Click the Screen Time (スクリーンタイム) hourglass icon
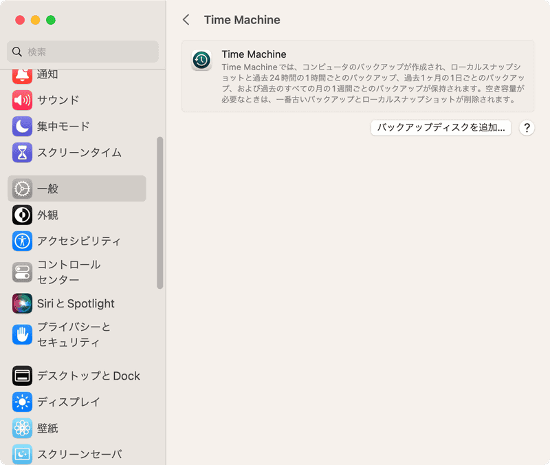The height and width of the screenshot is (465, 550). (x=22, y=153)
